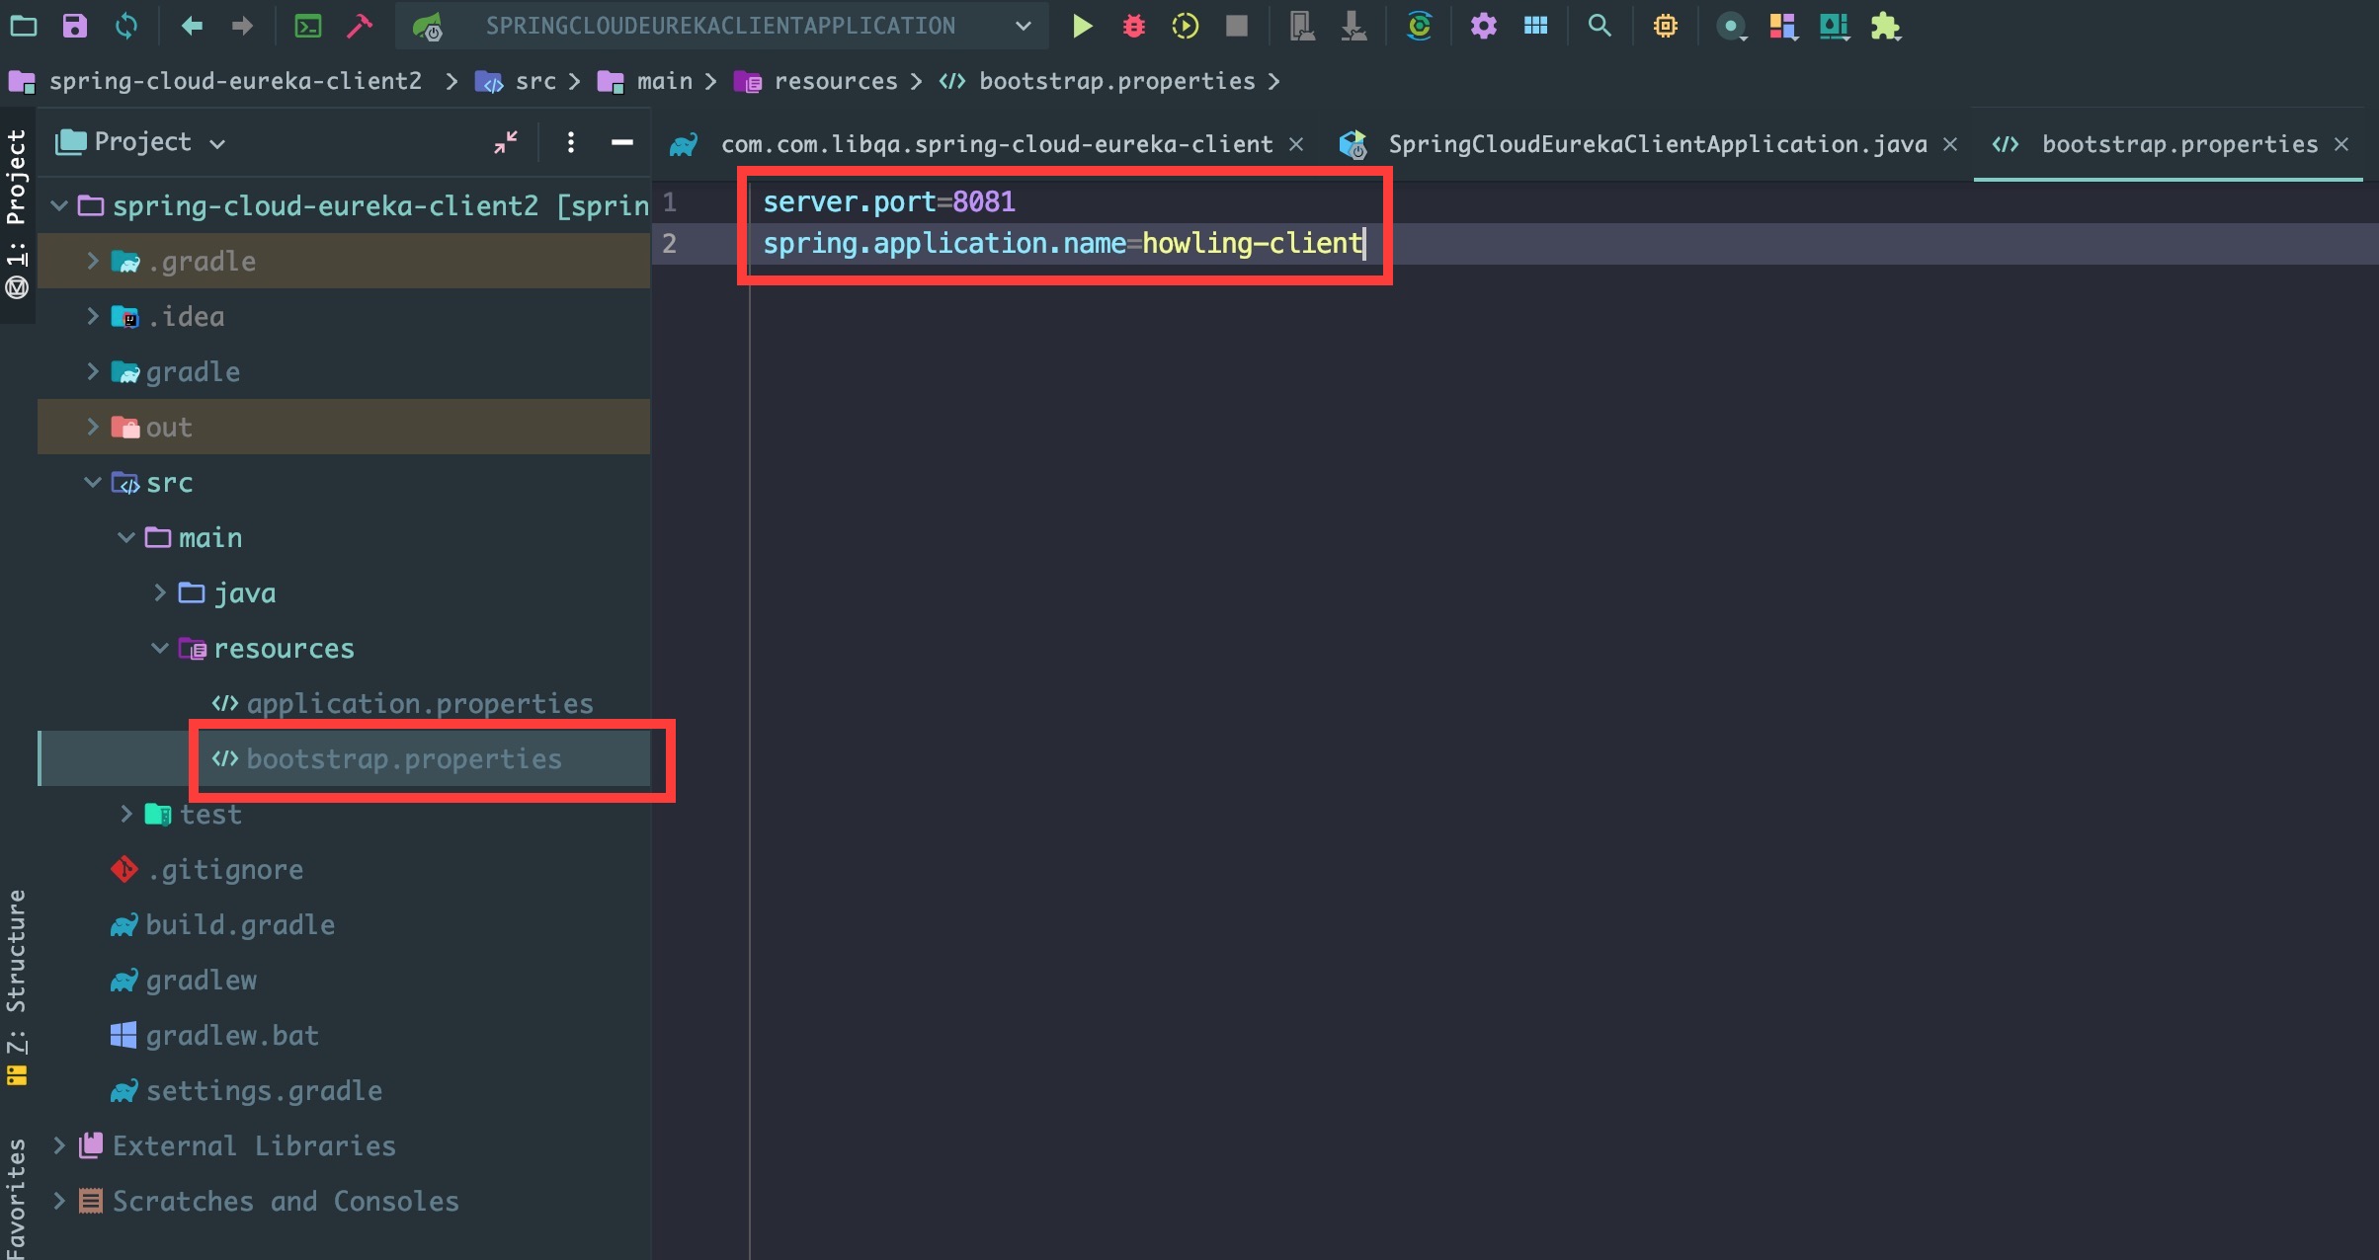Close the bootstrap.properties editor tab
Viewport: 2379px width, 1260px height.
click(2341, 144)
